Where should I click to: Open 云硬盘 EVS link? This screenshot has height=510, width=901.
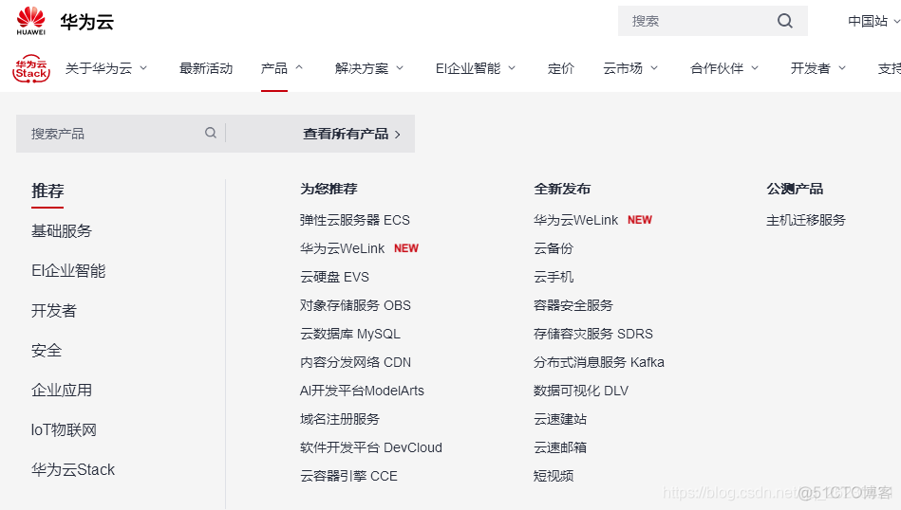334,277
